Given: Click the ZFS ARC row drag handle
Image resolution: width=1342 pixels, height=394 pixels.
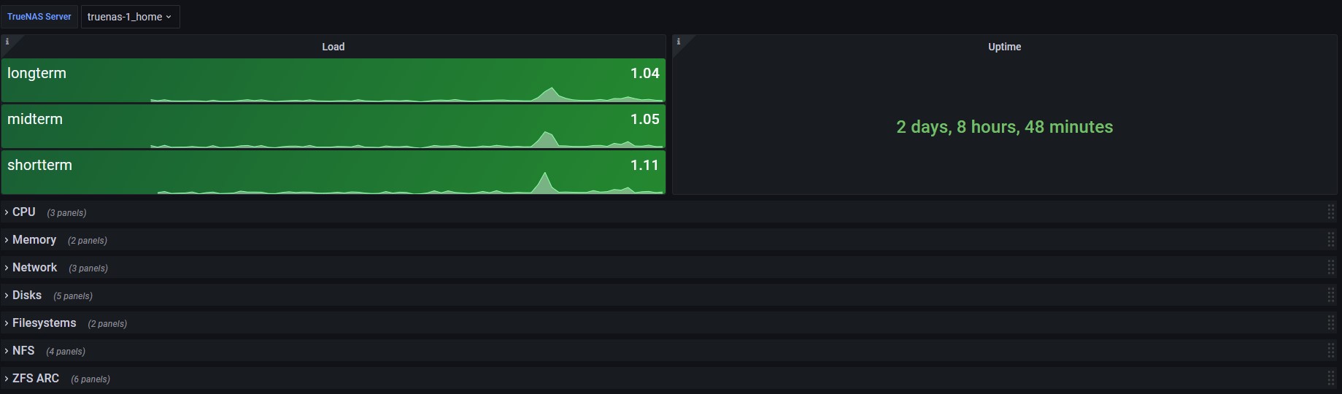Looking at the screenshot, I should tap(1331, 379).
